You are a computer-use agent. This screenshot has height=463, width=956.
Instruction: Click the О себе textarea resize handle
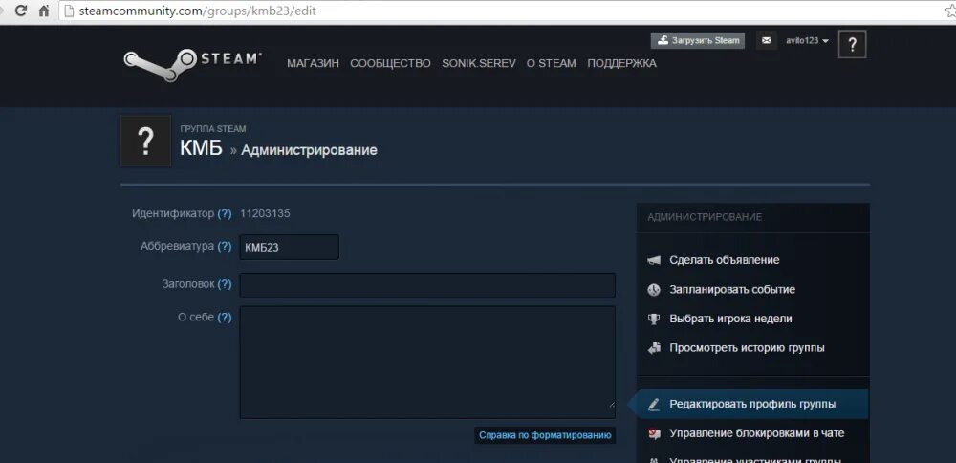[x=612, y=404]
